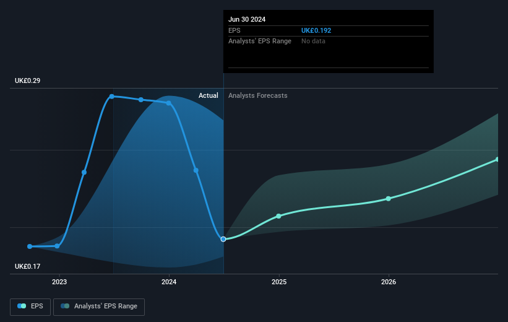Toggle the Analysts' EPS Range legend button
The image size is (508, 322).
[x=99, y=307]
